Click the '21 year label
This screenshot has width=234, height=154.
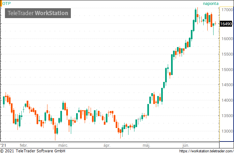pyautogui.click(x=3, y=145)
